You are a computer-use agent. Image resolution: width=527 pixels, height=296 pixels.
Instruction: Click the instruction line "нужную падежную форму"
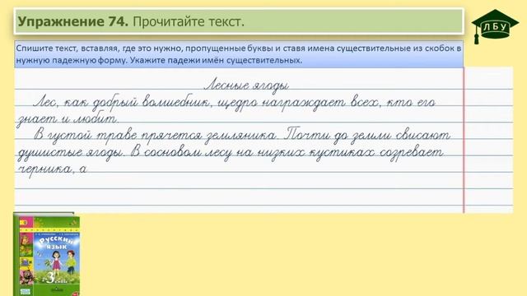[x=159, y=60]
